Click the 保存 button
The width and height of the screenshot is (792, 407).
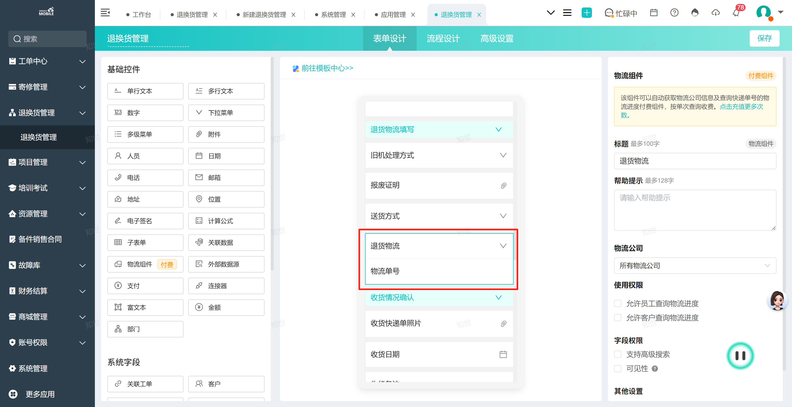pos(764,38)
